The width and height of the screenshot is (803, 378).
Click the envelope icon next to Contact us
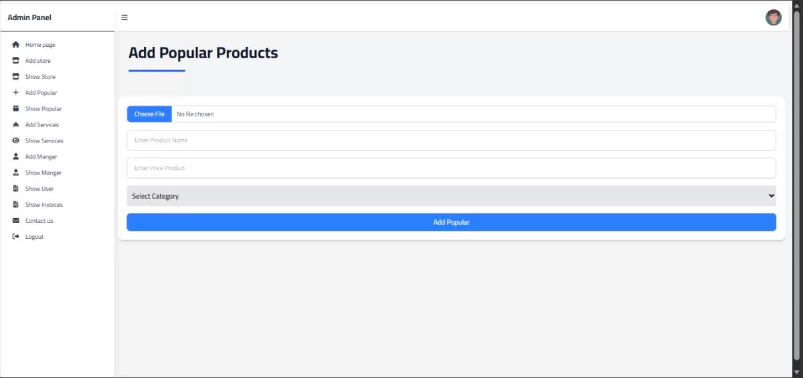(x=16, y=221)
